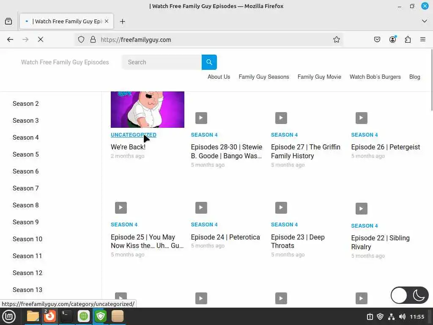
Task: Play Episode 25 You May Now Kiss video
Action: point(121,208)
